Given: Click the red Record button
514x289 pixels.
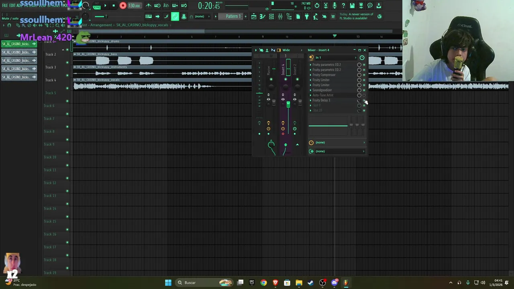Looking at the screenshot, I should 123,6.
